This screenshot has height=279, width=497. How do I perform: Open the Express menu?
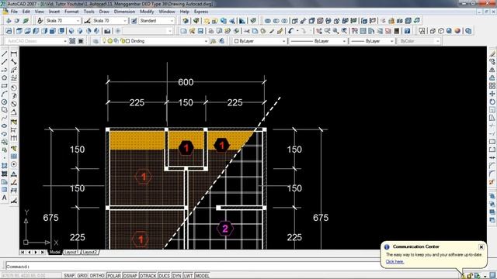201,12
